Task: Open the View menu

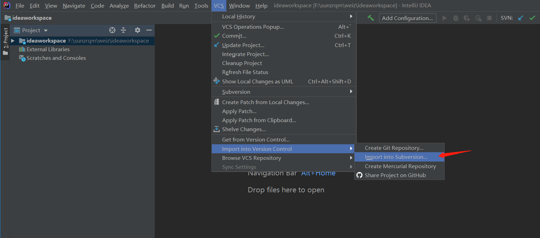Action: [51, 6]
